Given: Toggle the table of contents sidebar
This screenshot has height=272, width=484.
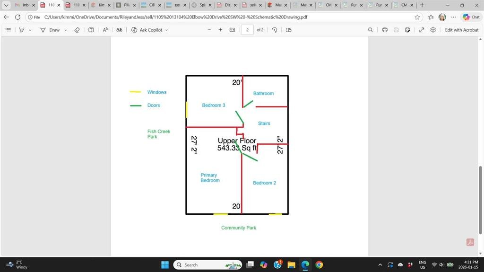Looking at the screenshot, I should [x=8, y=30].
